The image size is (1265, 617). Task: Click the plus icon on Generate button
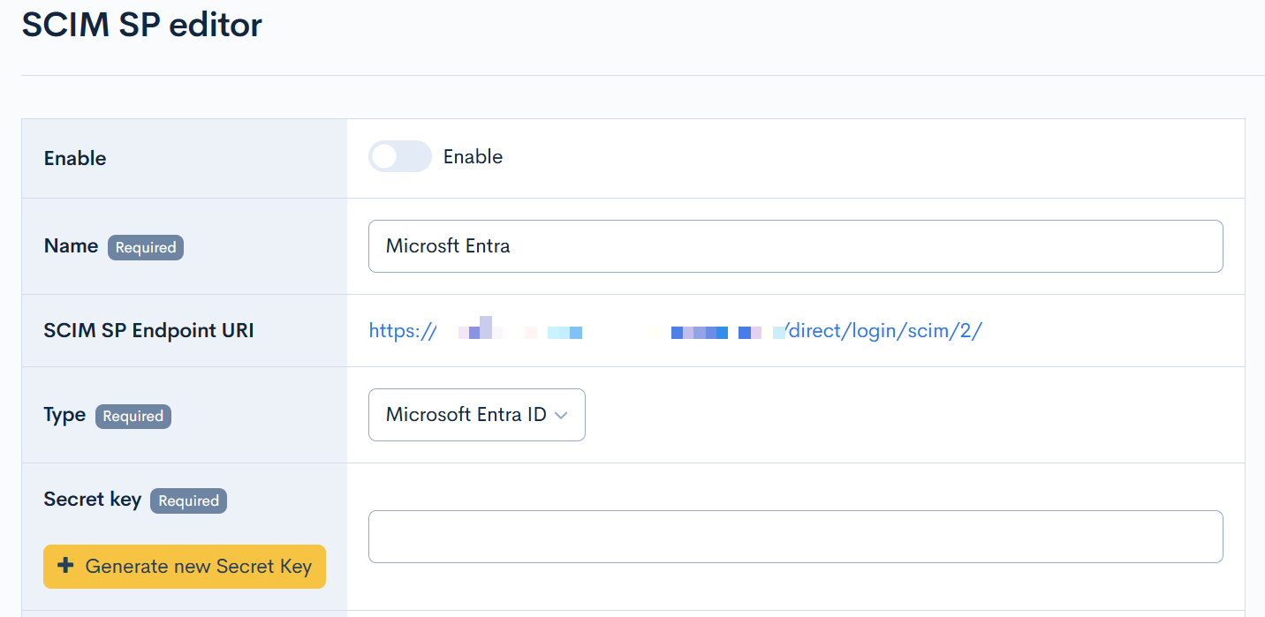coord(64,566)
